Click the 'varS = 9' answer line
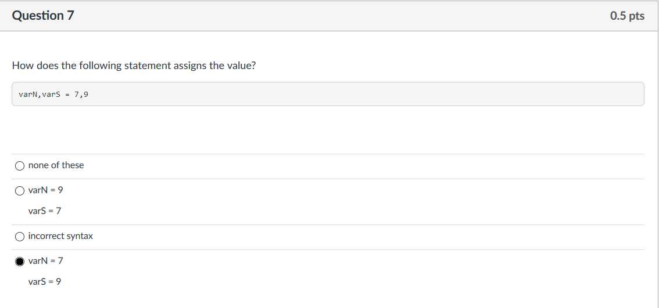The image size is (659, 308). 45,281
